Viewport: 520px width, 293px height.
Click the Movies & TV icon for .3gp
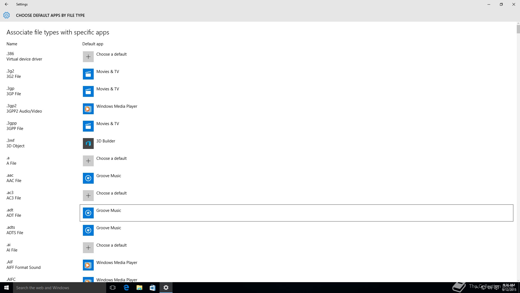pos(88,91)
